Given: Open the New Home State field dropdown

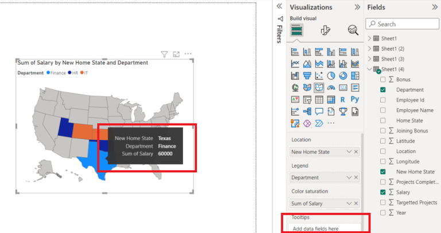Looking at the screenshot, I should tap(349, 152).
